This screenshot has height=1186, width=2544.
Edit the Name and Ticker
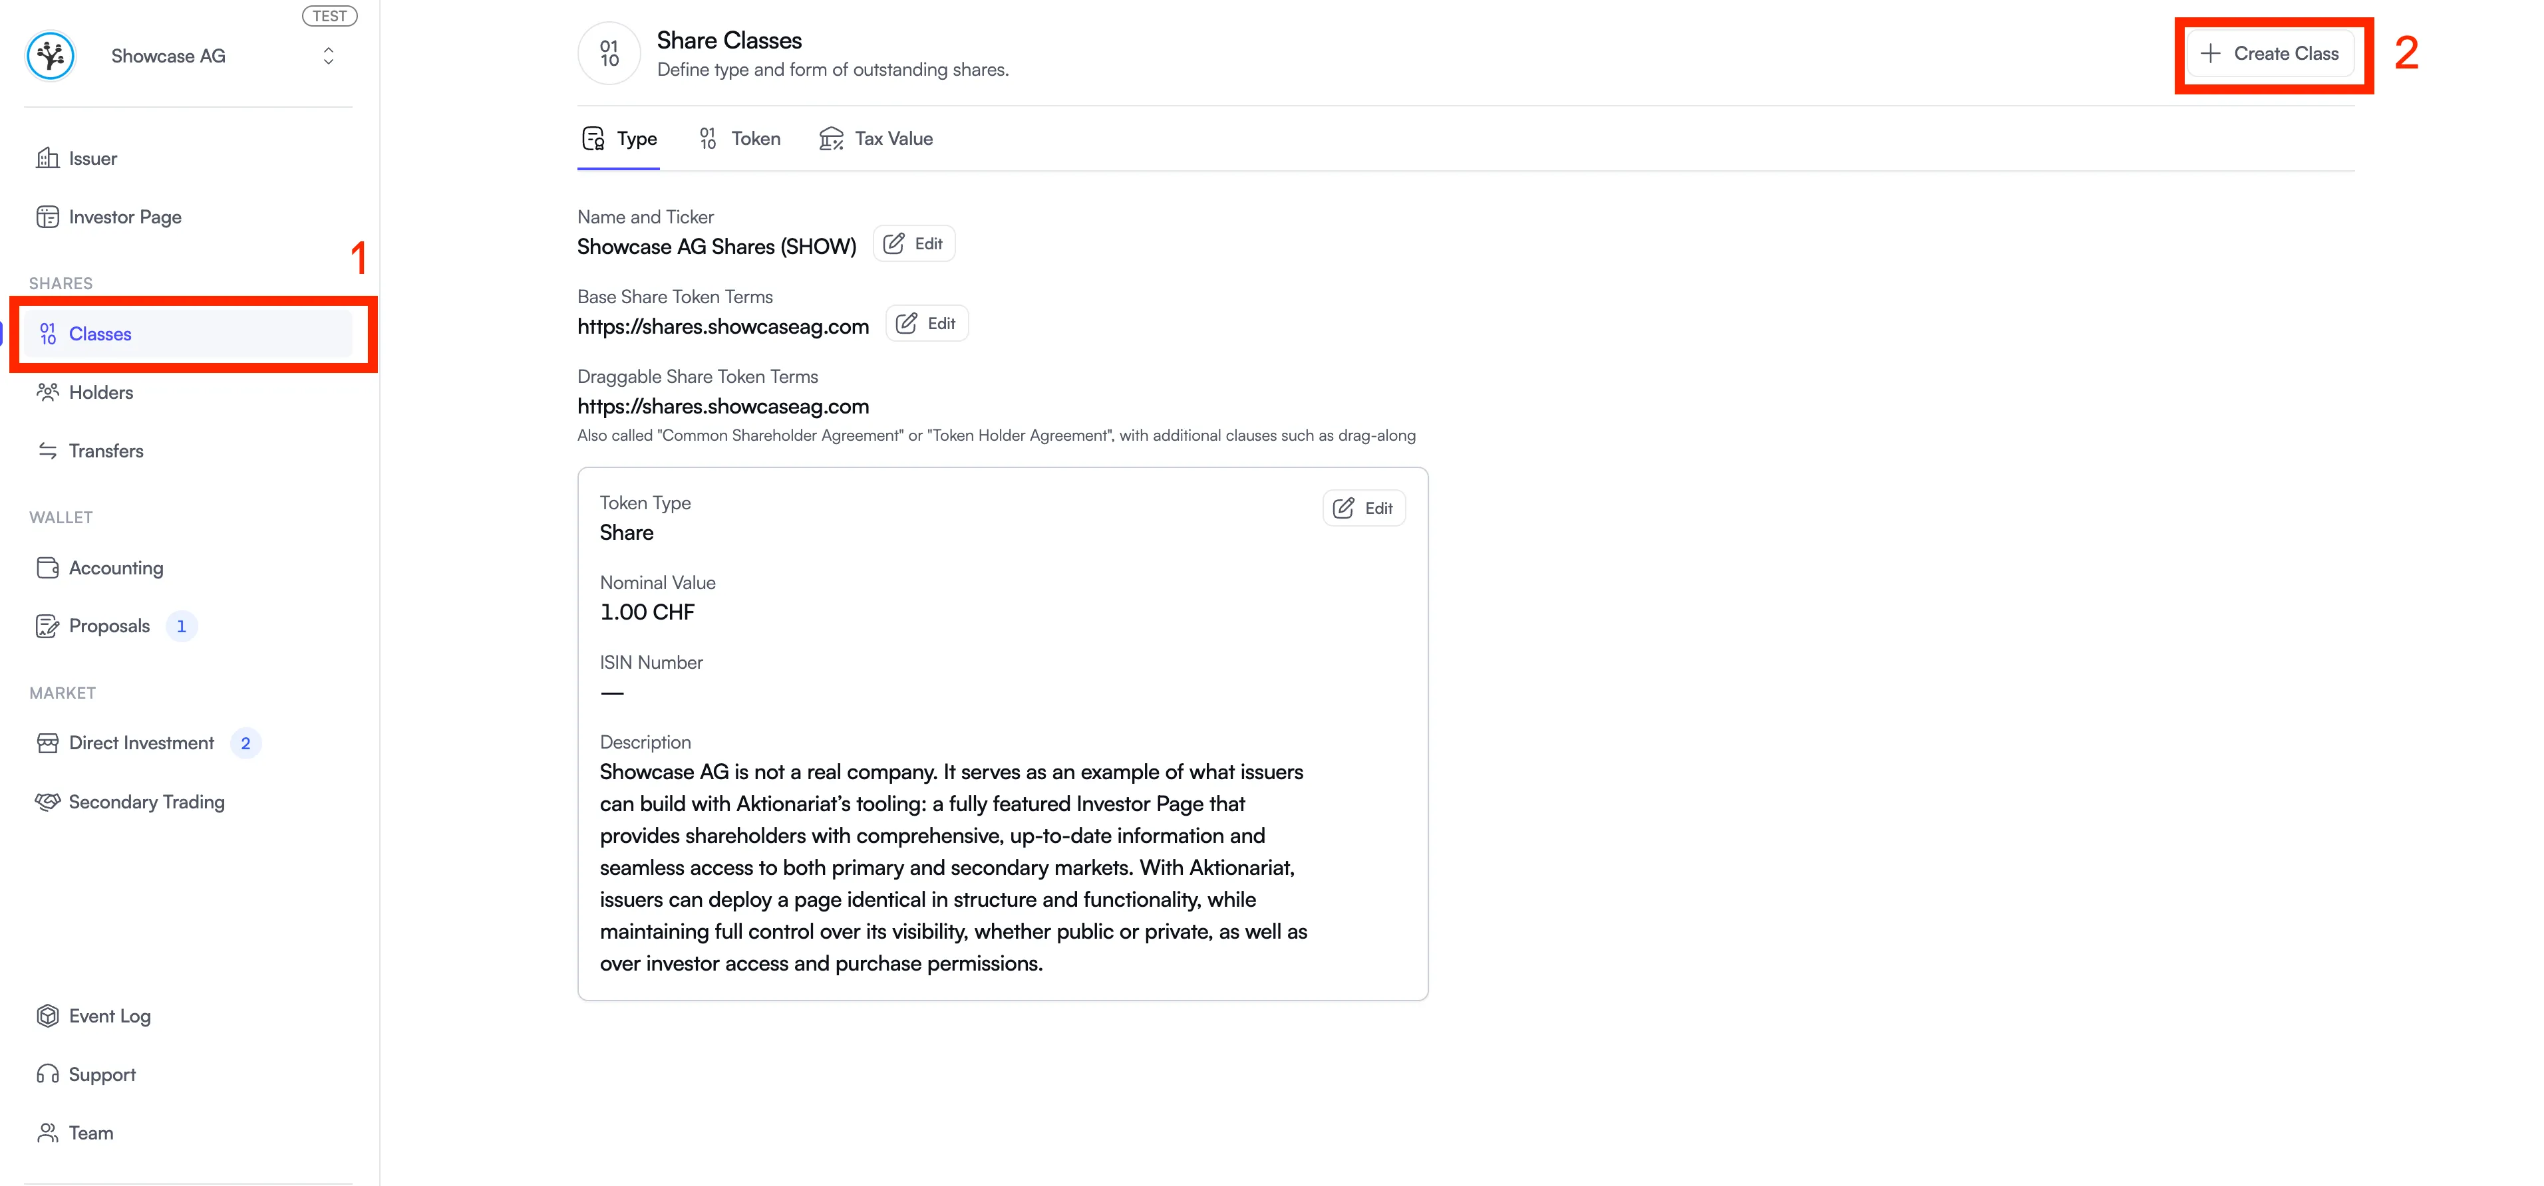coord(913,244)
